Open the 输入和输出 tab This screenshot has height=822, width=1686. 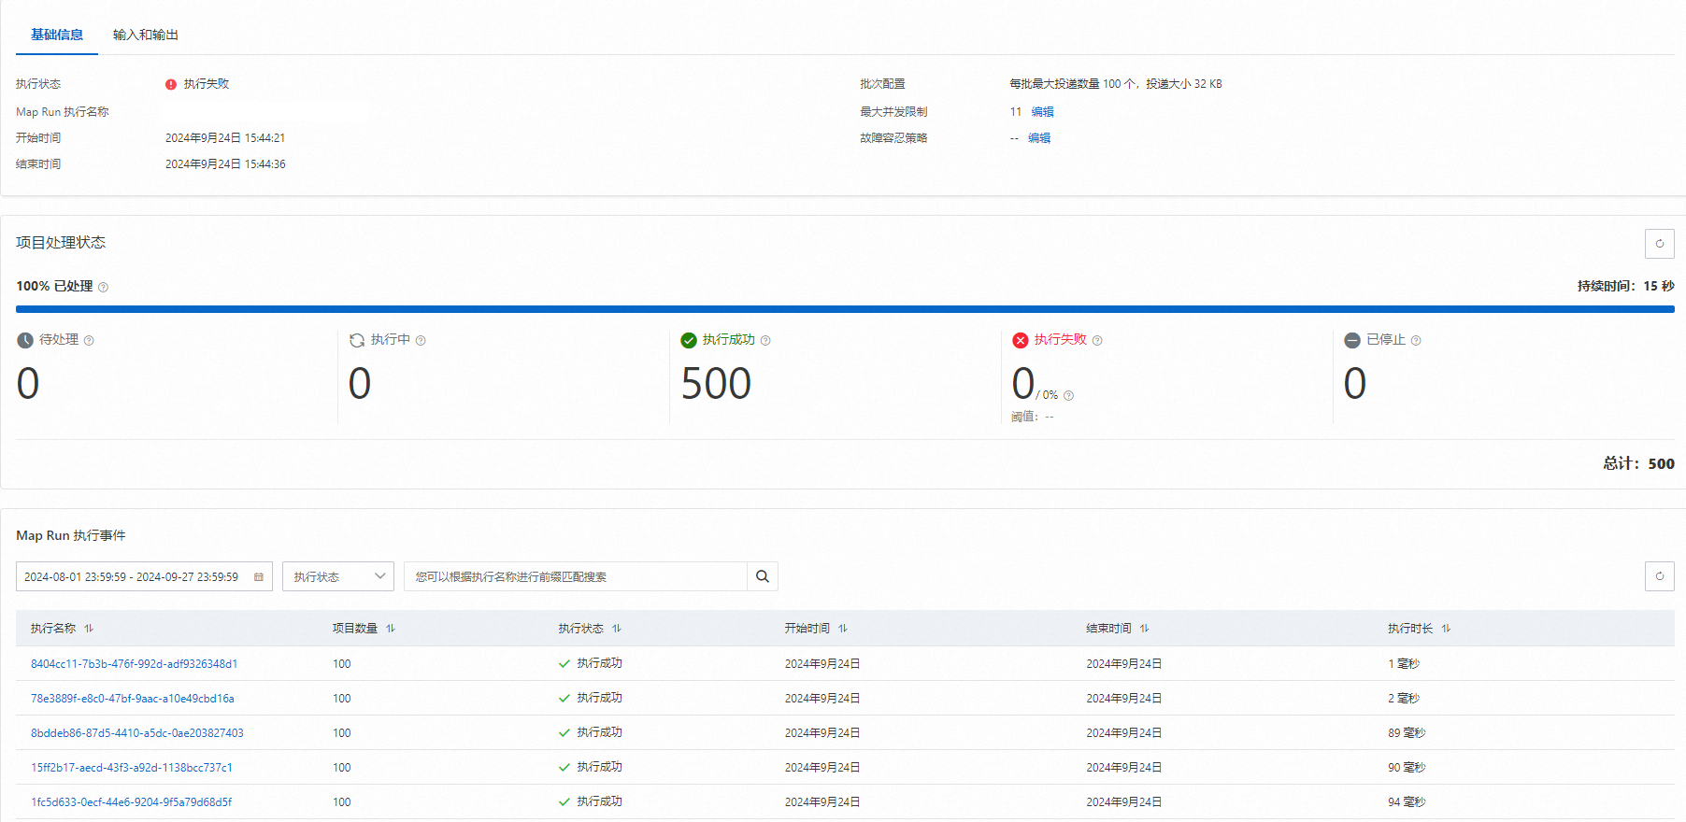click(146, 35)
